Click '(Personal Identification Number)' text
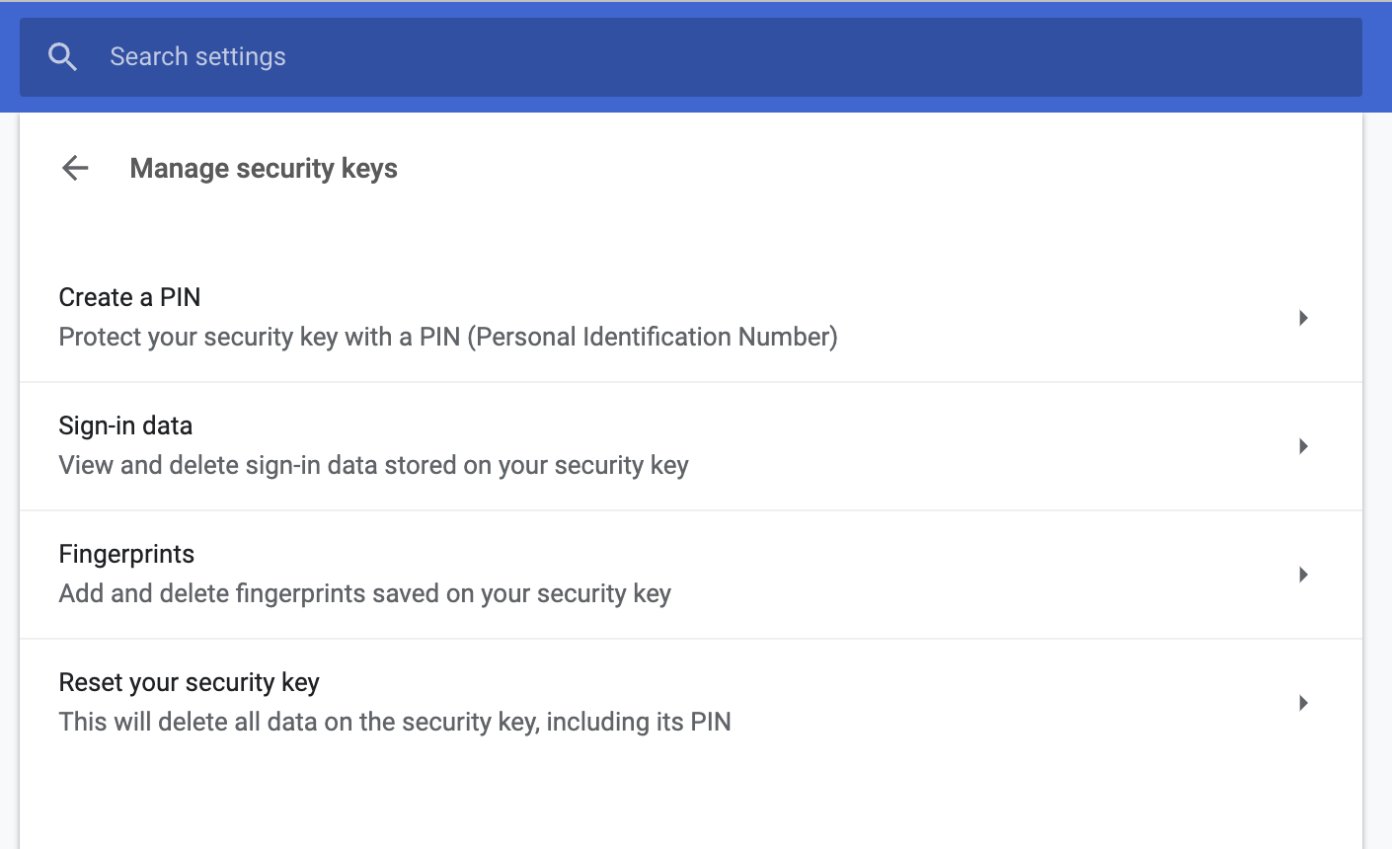Screen dimensions: 1392x849 pos(652,337)
